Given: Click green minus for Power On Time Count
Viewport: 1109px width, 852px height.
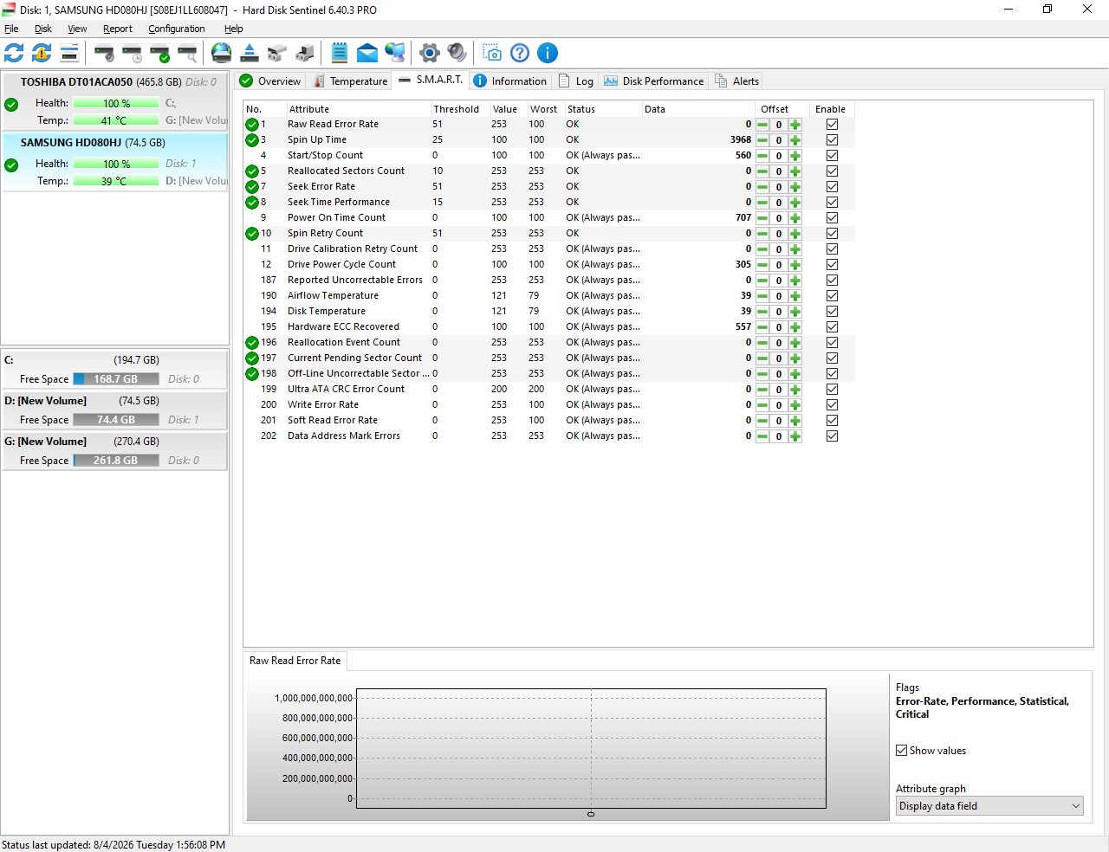Looking at the screenshot, I should click(x=762, y=218).
